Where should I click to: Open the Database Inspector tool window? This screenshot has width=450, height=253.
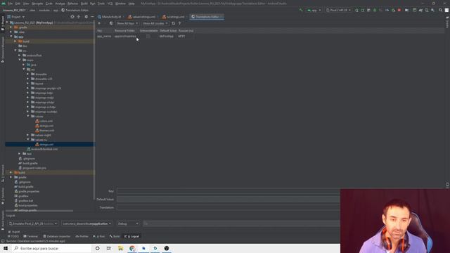coord(56,236)
